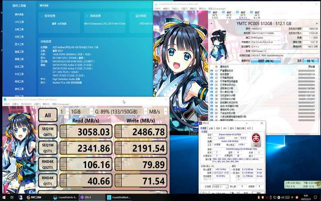Switch to CPU-Z 主板 tab

(x=211, y=128)
